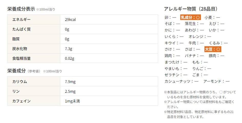This screenshot has width=242, height=123.
Task: Click the エネルギー row label
Action: (22, 19)
